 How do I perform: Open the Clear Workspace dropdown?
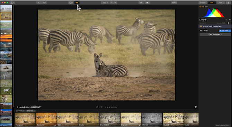215,35
